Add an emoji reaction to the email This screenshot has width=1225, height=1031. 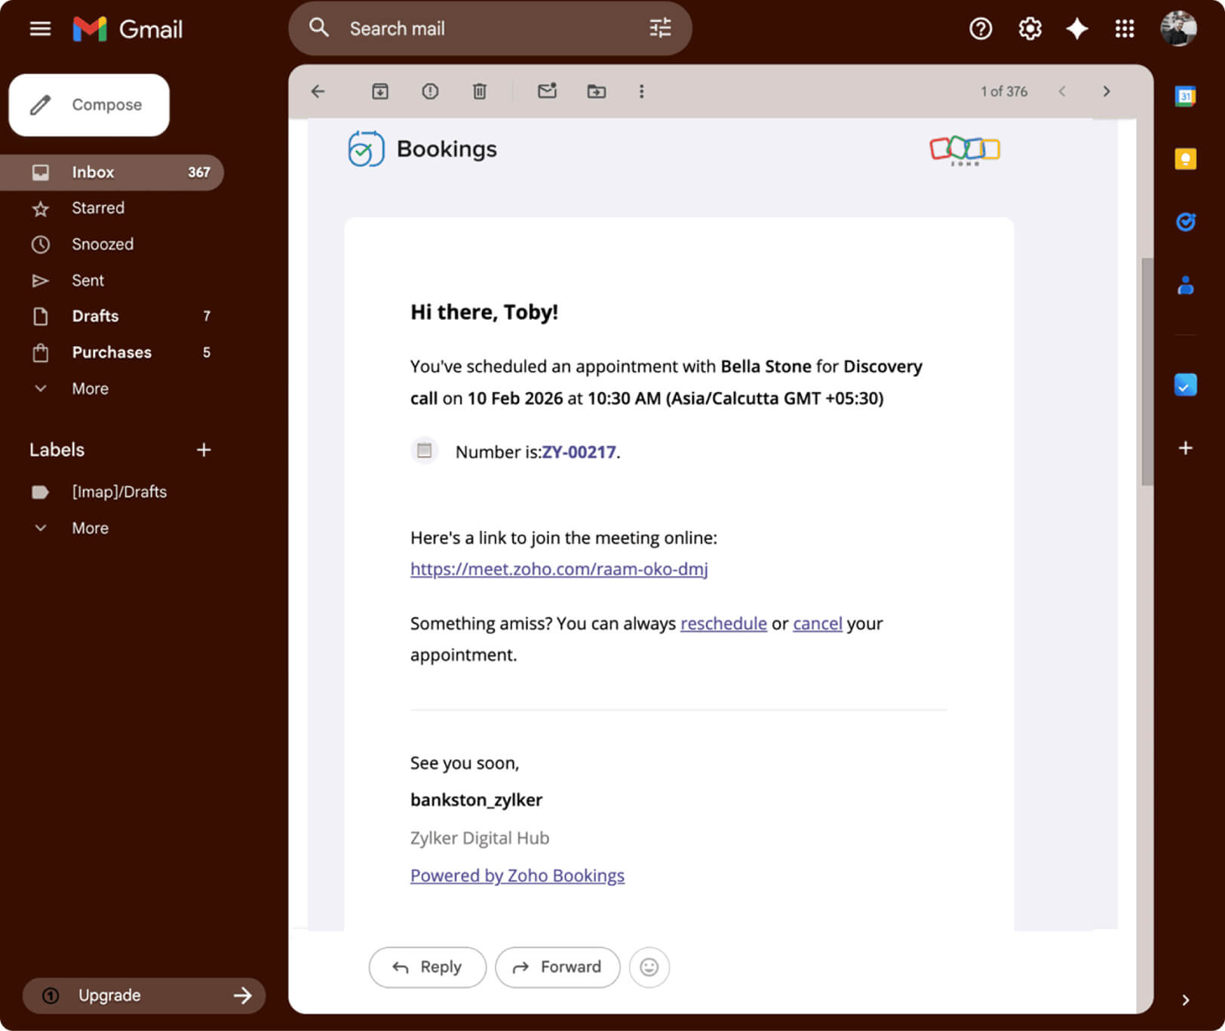tap(649, 967)
